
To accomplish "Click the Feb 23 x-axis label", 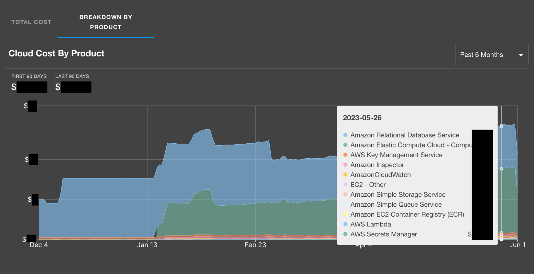I will click(255, 245).
